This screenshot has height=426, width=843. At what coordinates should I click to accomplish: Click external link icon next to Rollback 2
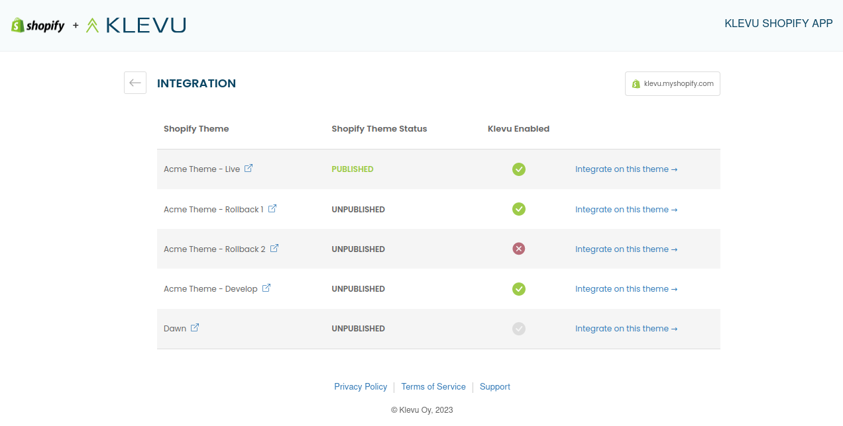(274, 248)
